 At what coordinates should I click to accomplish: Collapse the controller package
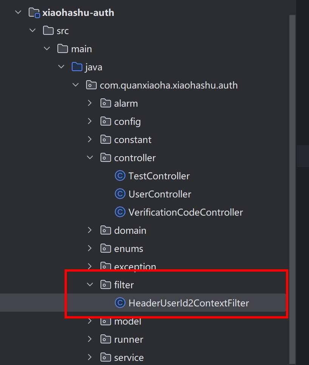click(90, 157)
